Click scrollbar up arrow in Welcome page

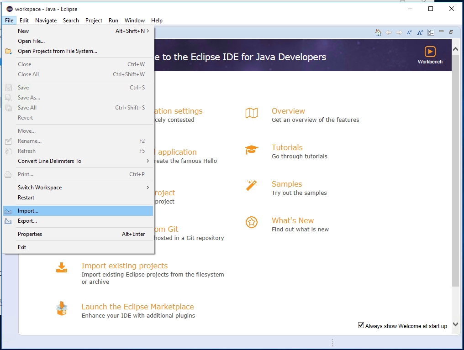coord(456,49)
